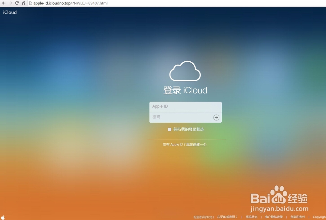Click the browser forward arrow
Viewport: 326px width, 220px height.
tap(10, 3)
